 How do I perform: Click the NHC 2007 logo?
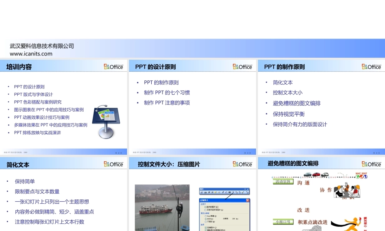point(361,175)
